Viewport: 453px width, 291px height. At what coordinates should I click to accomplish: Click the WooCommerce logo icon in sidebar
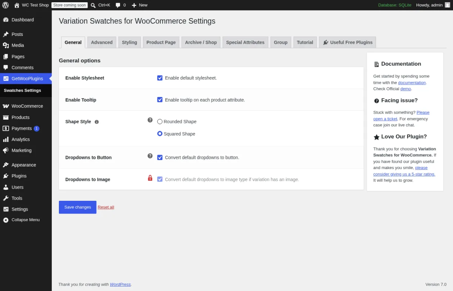[x=6, y=106]
